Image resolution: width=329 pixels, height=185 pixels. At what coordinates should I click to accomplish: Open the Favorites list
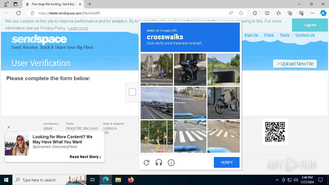point(279,13)
